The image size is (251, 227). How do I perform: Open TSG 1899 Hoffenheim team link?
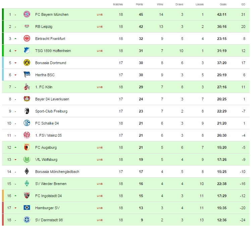[53, 51]
